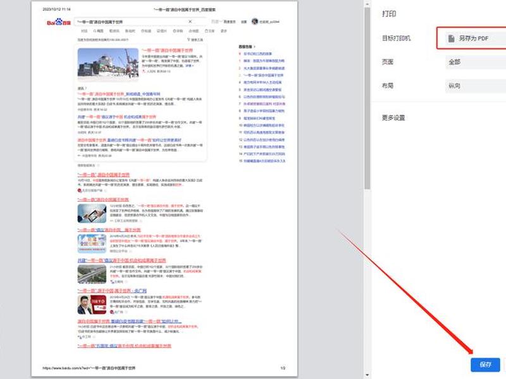
Task: Click the Baidu logo in the preview page
Action: pos(58,22)
